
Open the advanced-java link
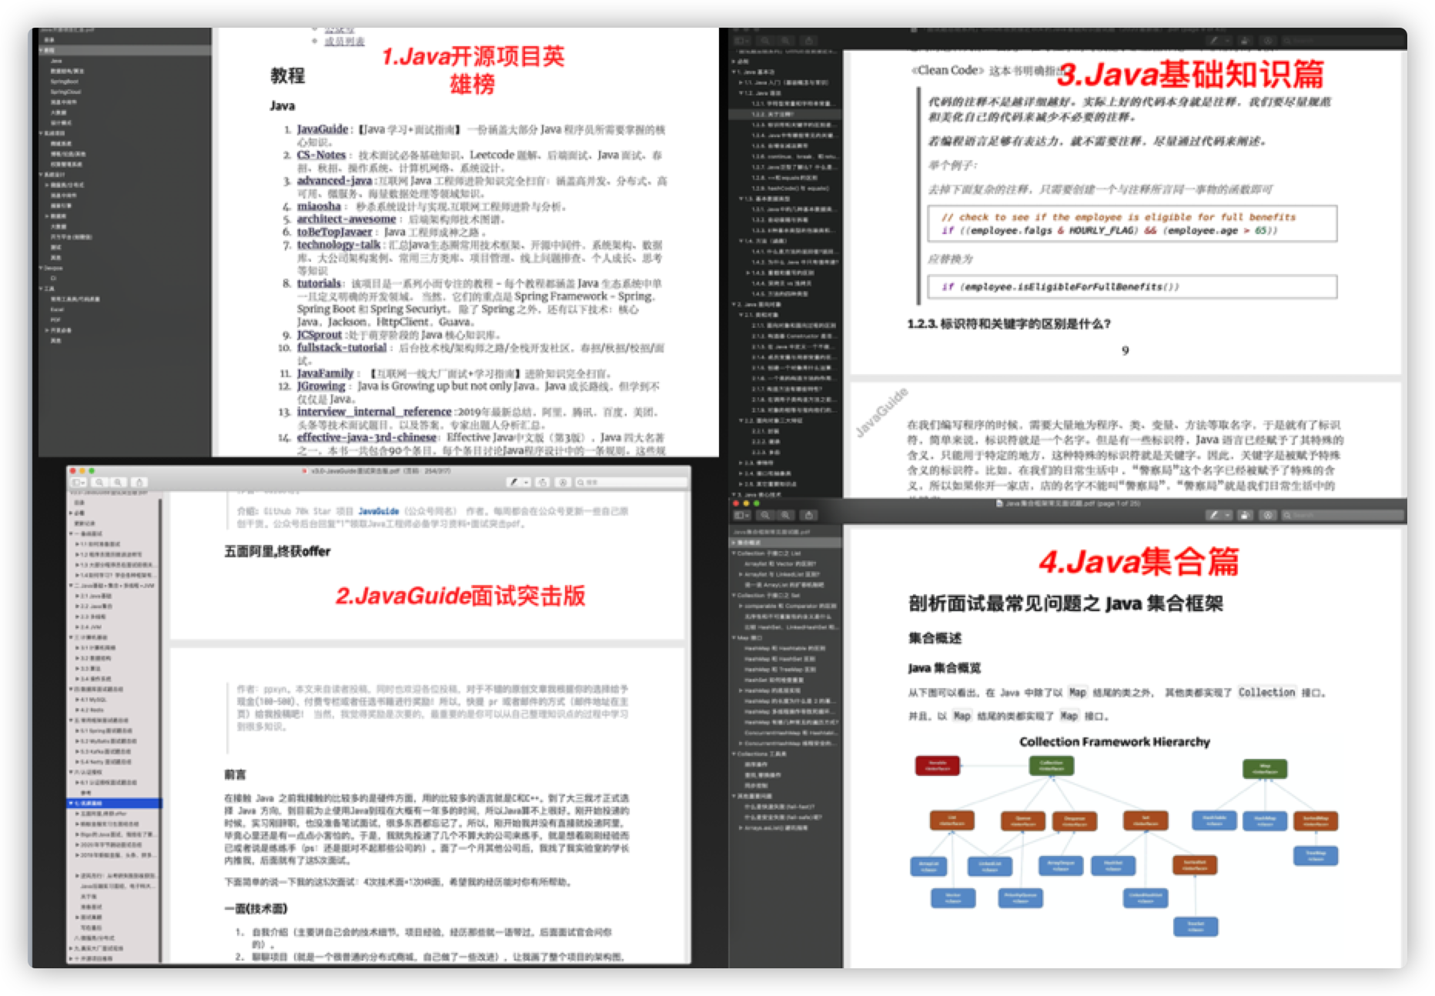coord(334,181)
